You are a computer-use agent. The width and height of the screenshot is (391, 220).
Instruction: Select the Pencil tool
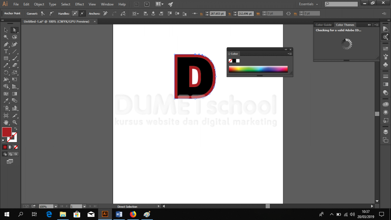pos(6,65)
